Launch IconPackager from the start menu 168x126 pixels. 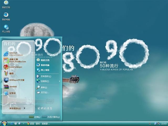13,67
